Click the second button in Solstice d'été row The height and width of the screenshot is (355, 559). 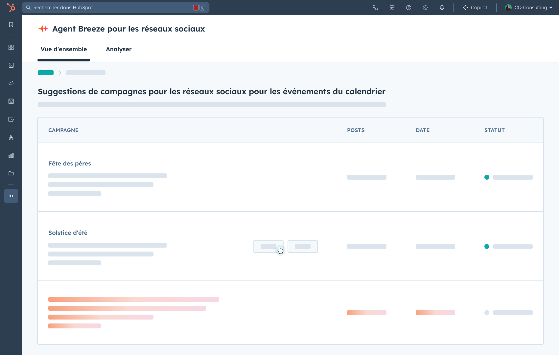[302, 246]
